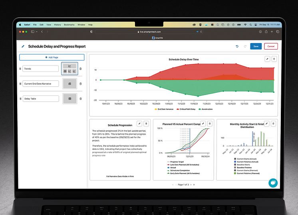
Task: Delete the Schedule Delay Over Time chart
Action: pos(274,59)
